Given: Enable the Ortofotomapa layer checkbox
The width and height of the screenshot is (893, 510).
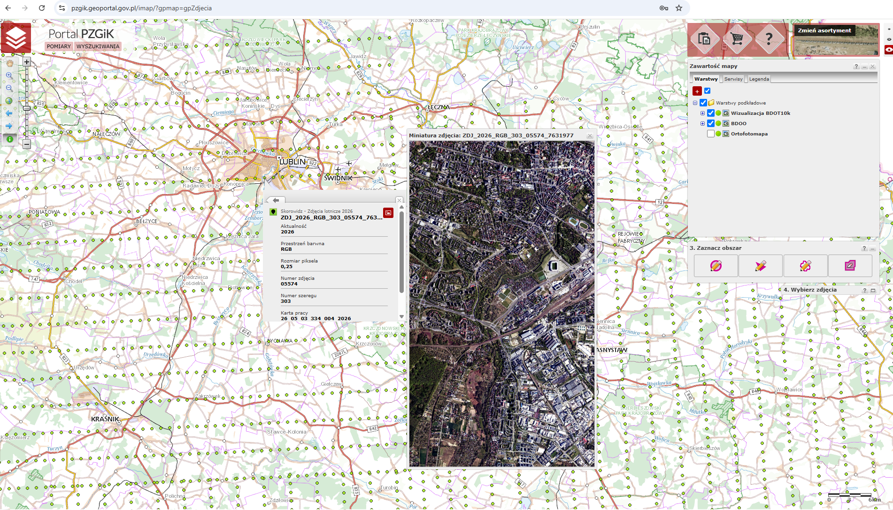Looking at the screenshot, I should tap(711, 134).
